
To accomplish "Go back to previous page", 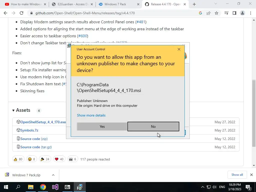I will pos(5,13).
